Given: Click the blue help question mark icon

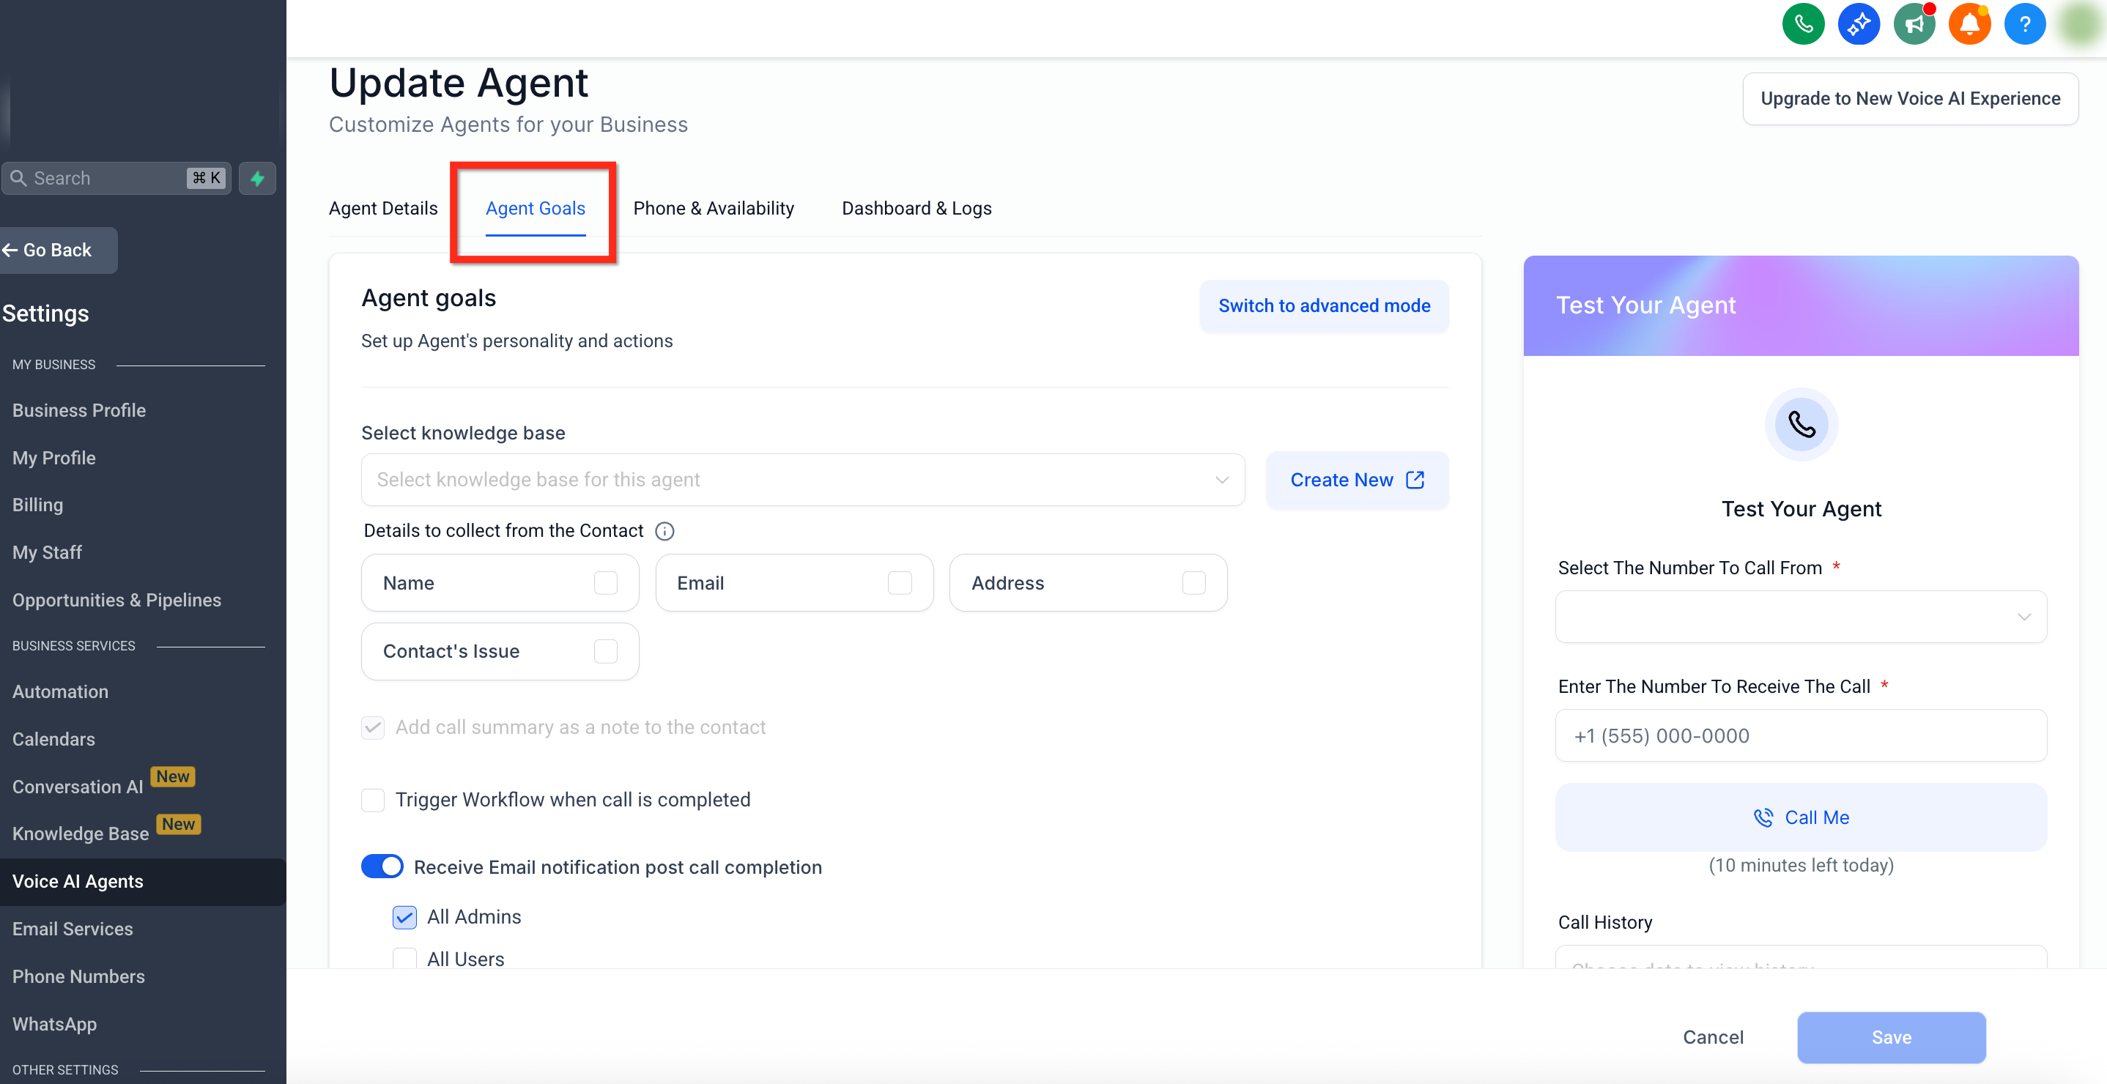Looking at the screenshot, I should pos(2025,24).
